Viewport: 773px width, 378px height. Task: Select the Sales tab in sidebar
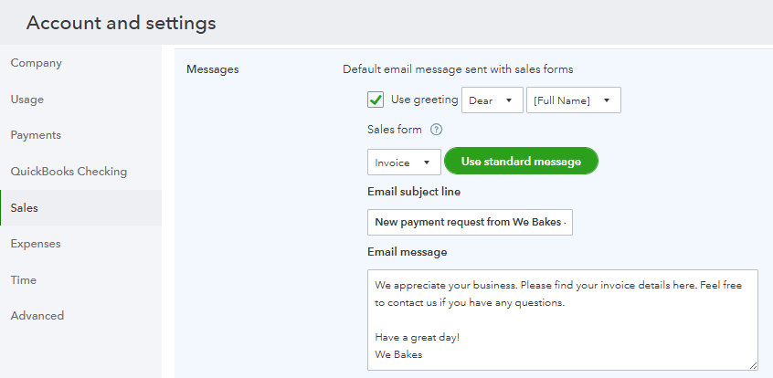pyautogui.click(x=25, y=208)
